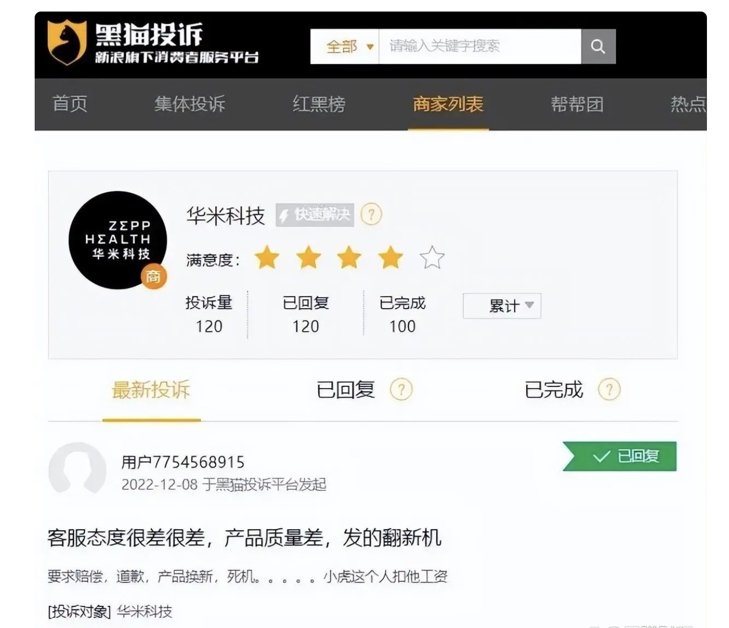
Task: Click the fifth empty satisfaction star
Action: [x=432, y=258]
